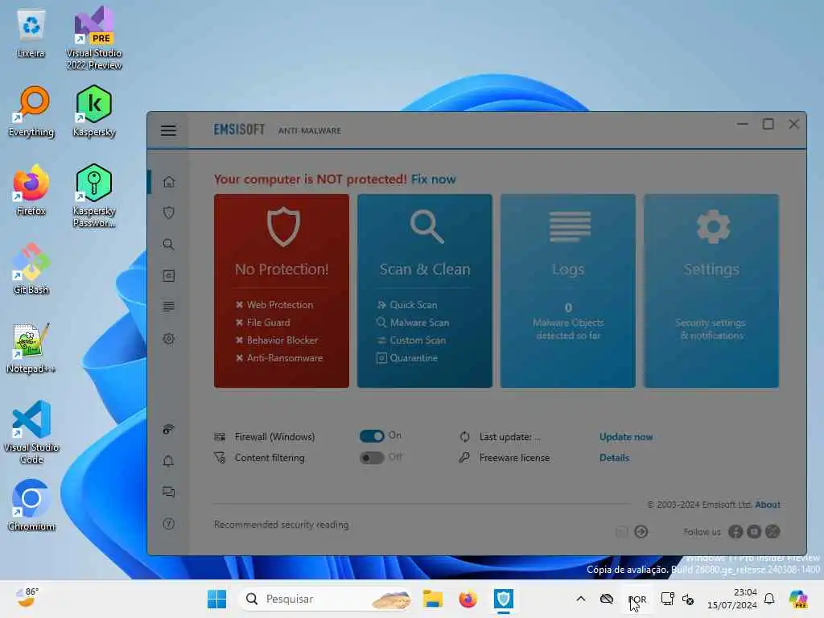Open Windows Start menu
This screenshot has width=824, height=618.
pyautogui.click(x=216, y=599)
